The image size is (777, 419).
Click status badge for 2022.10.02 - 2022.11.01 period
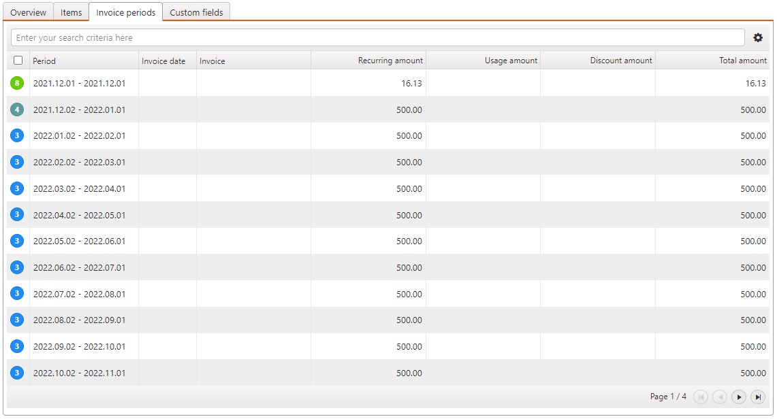coord(18,373)
